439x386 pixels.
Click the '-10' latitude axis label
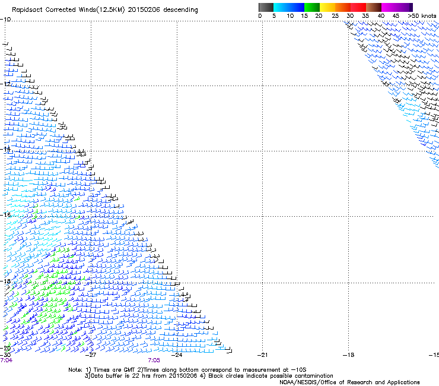[x=5, y=20]
